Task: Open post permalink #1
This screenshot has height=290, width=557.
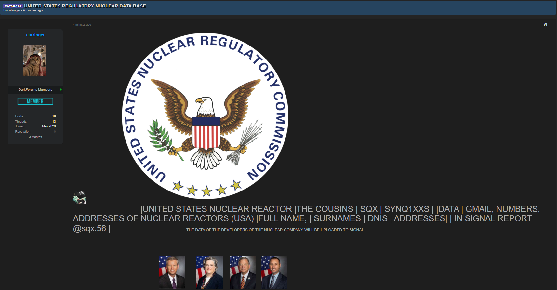Action: (545, 25)
